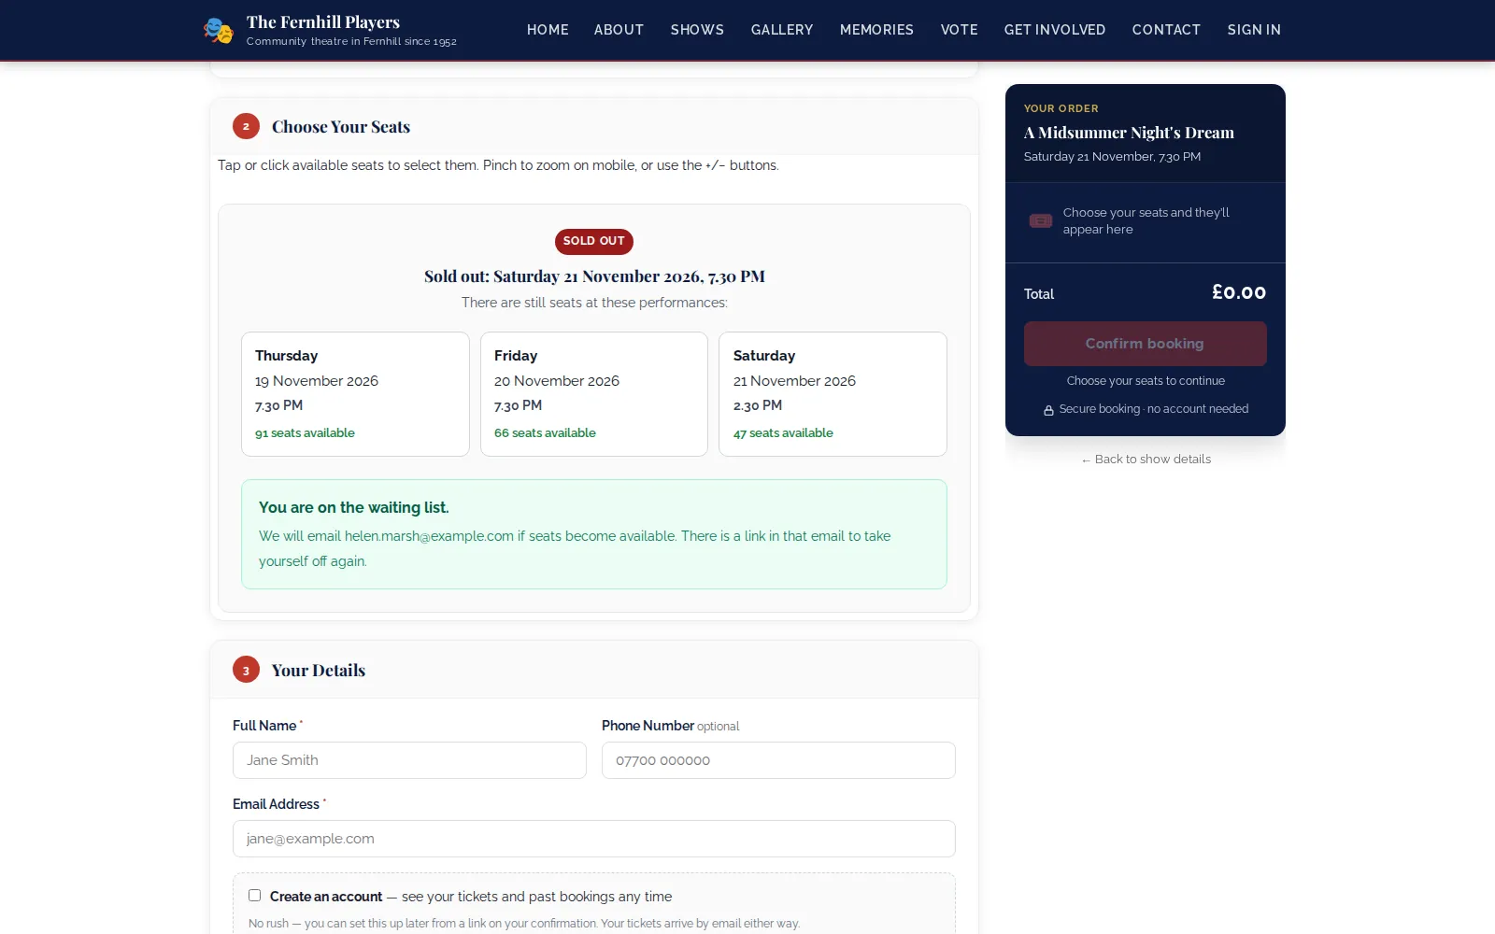Tick the Create an account checkbox

(254, 896)
